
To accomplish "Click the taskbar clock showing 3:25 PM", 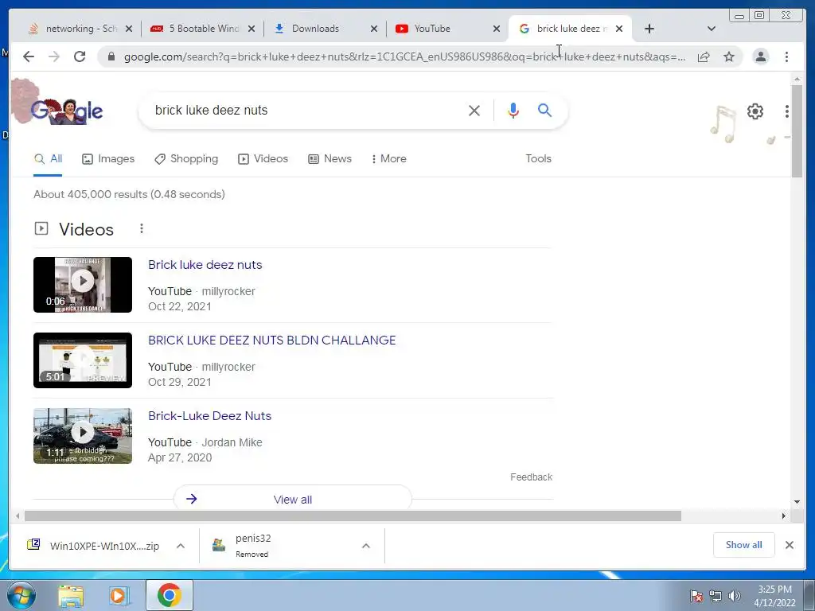I will pyautogui.click(x=774, y=596).
